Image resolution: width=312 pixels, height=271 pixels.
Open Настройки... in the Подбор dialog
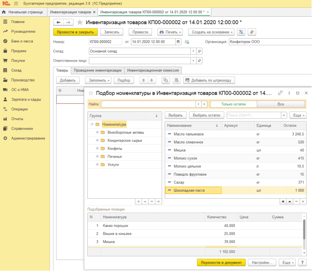[262, 262]
